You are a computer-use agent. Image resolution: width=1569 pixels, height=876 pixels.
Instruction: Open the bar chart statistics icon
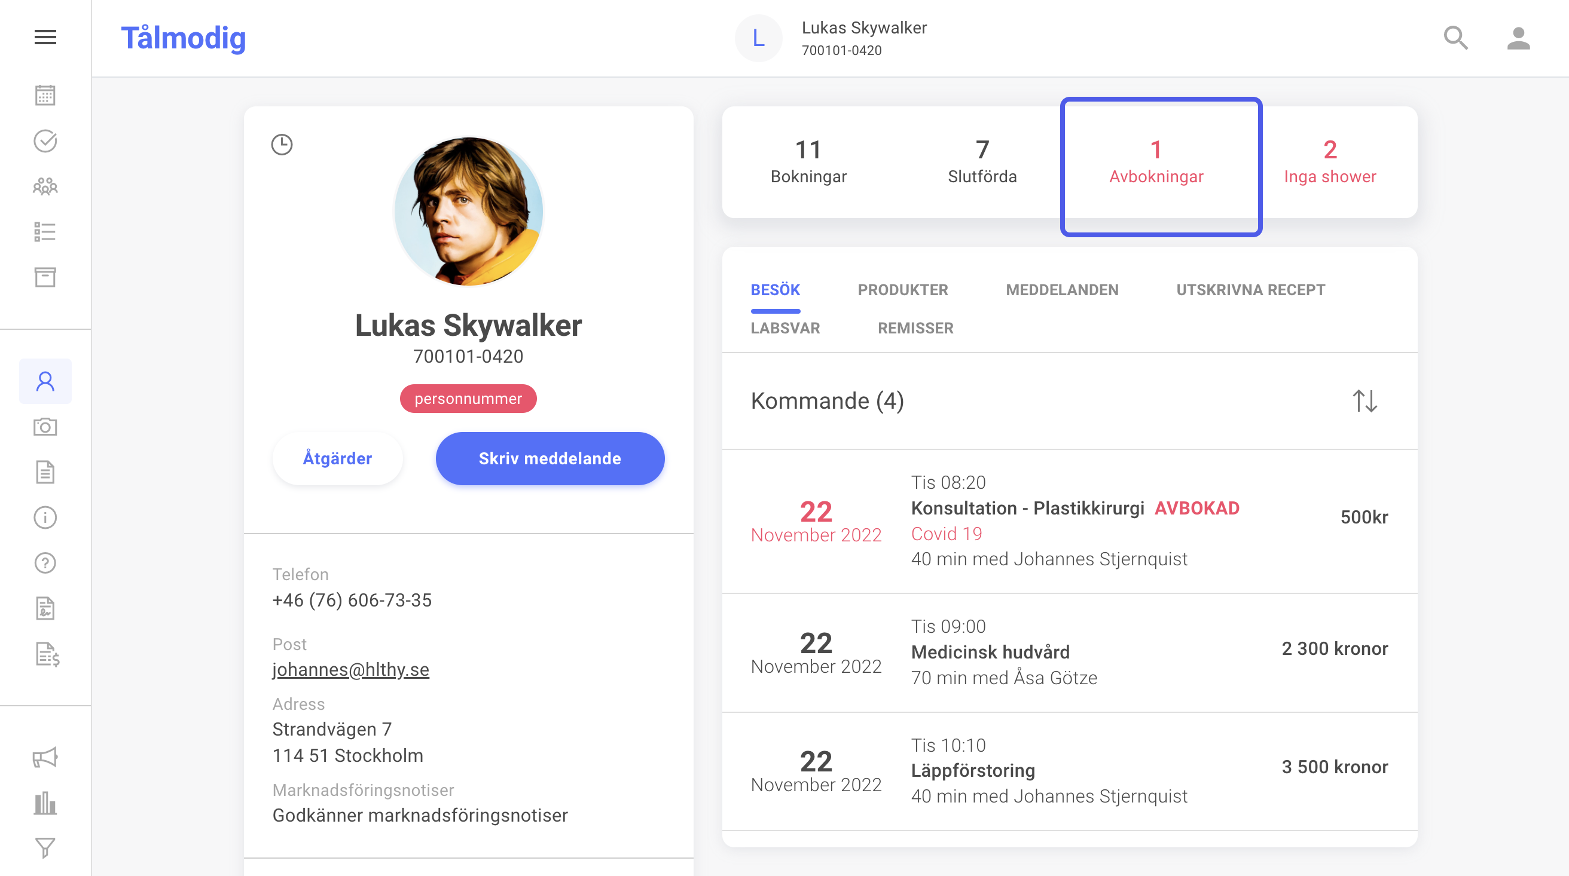click(45, 803)
